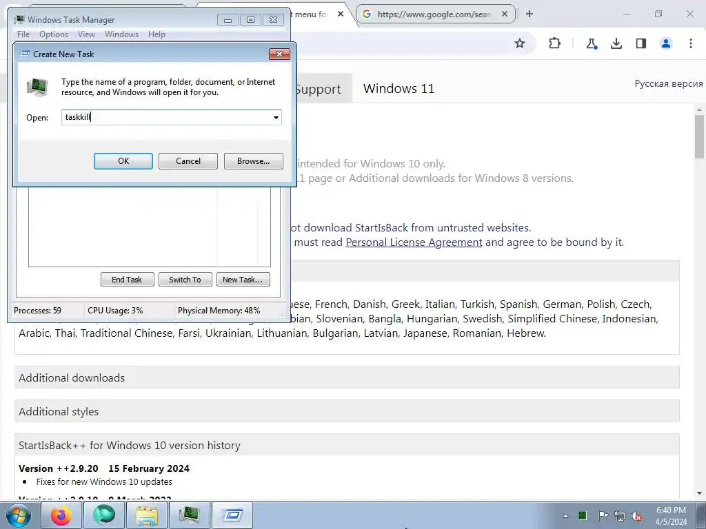The height and width of the screenshot is (529, 706).
Task: Open a new Chrome tab
Action: [529, 14]
